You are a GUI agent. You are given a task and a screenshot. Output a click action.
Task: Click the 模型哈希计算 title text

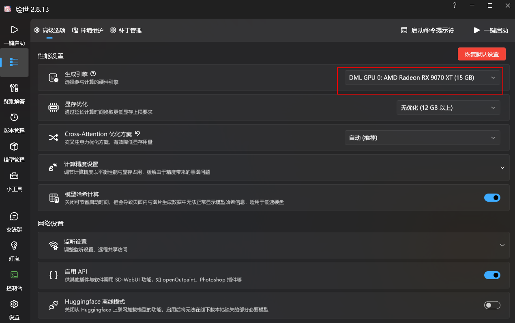(82, 194)
